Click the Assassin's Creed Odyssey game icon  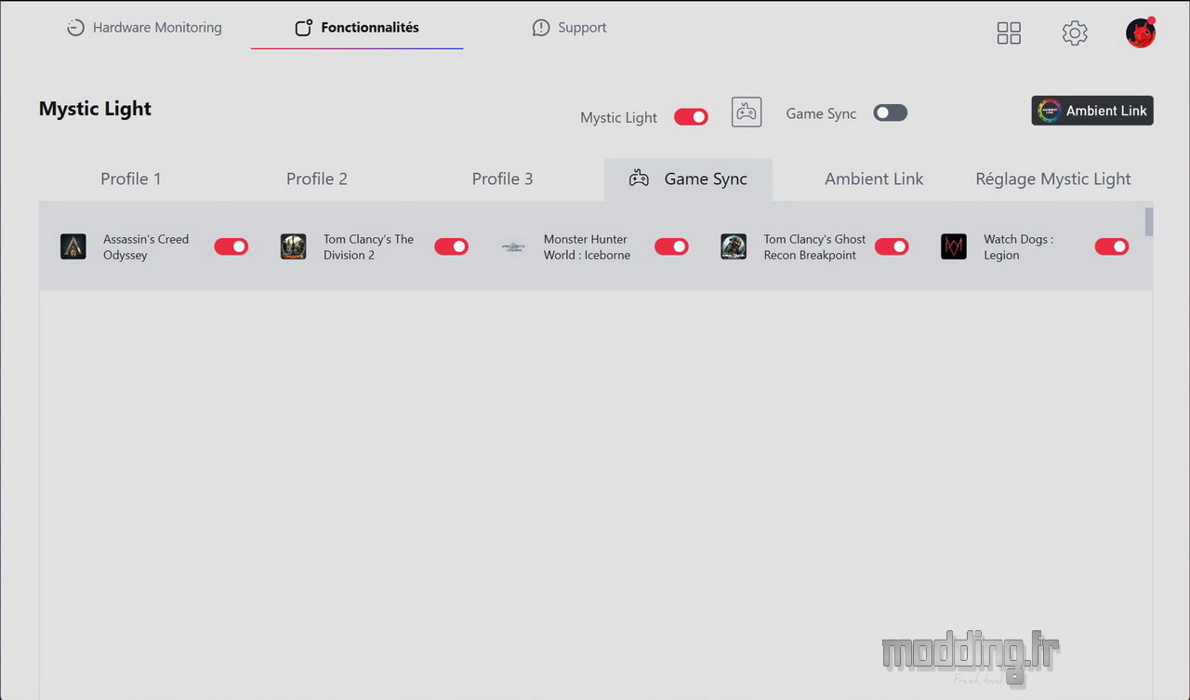pyautogui.click(x=73, y=246)
